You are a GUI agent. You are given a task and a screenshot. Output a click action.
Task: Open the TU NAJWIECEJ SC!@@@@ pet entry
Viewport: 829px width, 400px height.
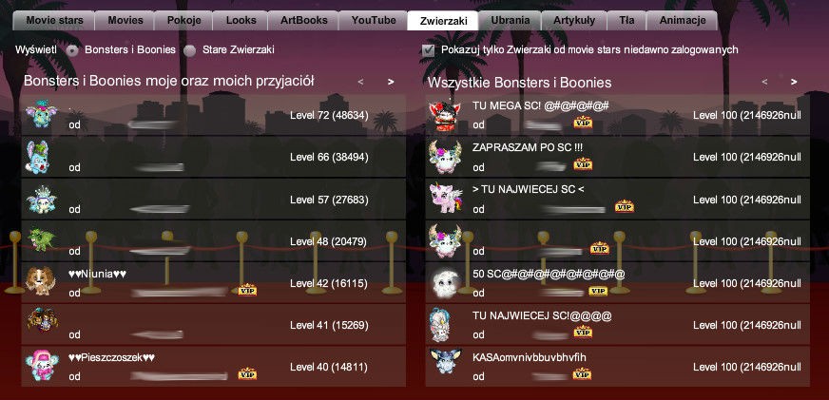(x=618, y=324)
